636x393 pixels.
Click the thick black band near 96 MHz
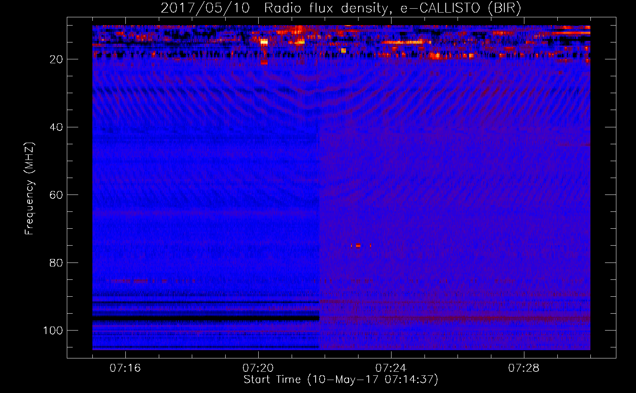pos(206,318)
